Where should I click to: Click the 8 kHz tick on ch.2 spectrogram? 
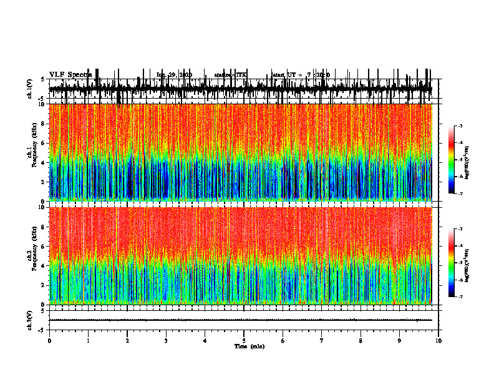[43, 227]
